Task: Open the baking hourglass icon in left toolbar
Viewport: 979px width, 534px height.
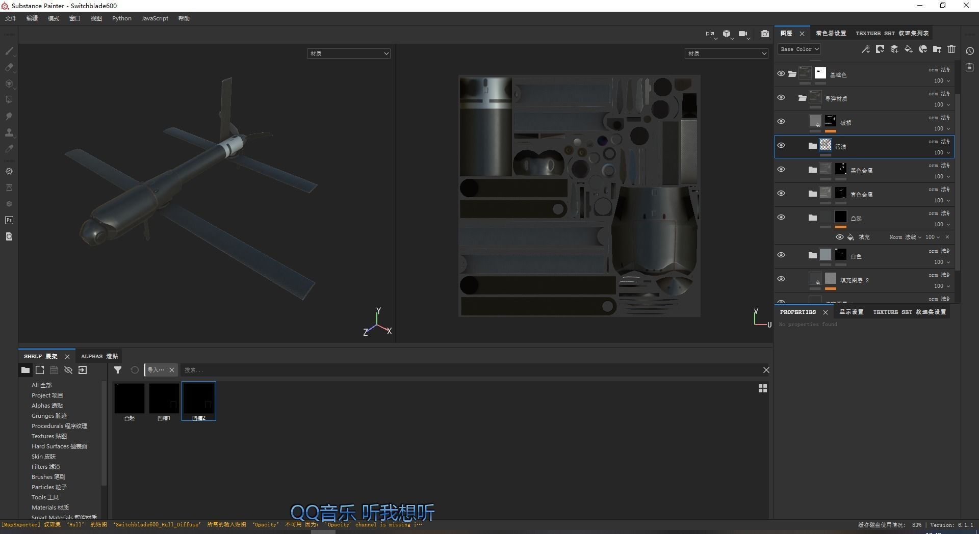Action: (x=9, y=188)
